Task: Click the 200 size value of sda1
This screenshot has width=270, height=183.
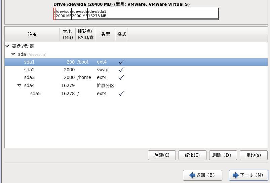Action: pos(71,62)
